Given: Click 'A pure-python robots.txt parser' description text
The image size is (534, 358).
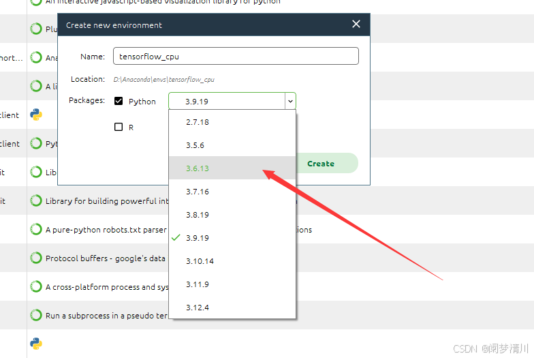Looking at the screenshot, I should [x=106, y=230].
